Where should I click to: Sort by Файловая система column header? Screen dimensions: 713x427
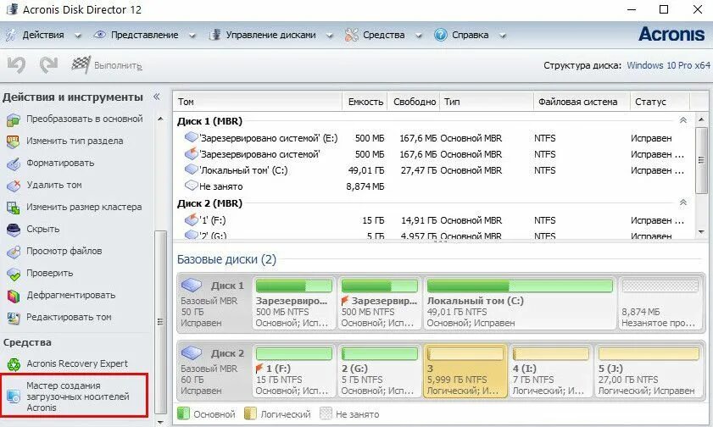coord(582,102)
